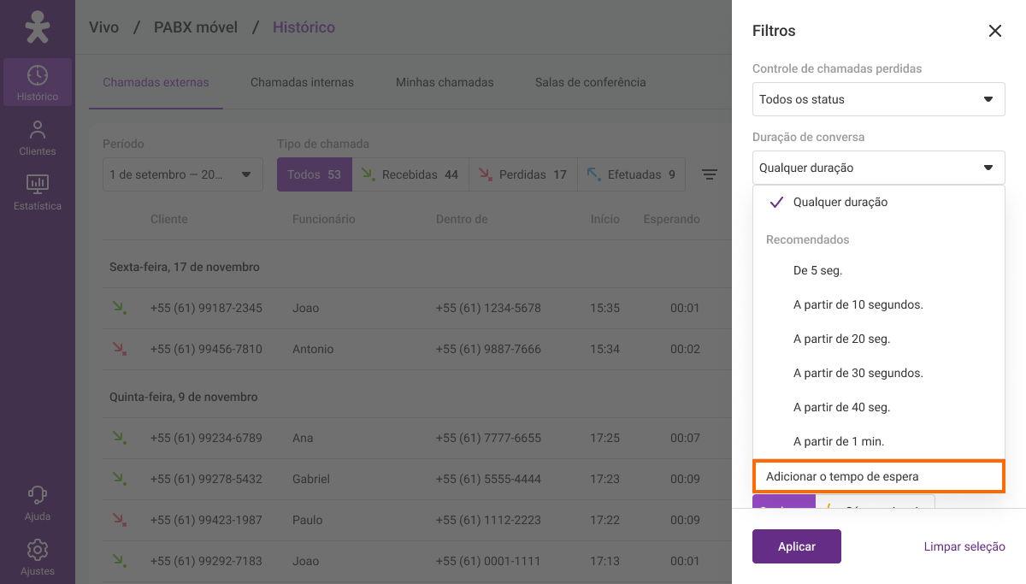Image resolution: width=1026 pixels, height=584 pixels.
Task: Click the Limpar seleção link
Action: pyautogui.click(x=964, y=546)
